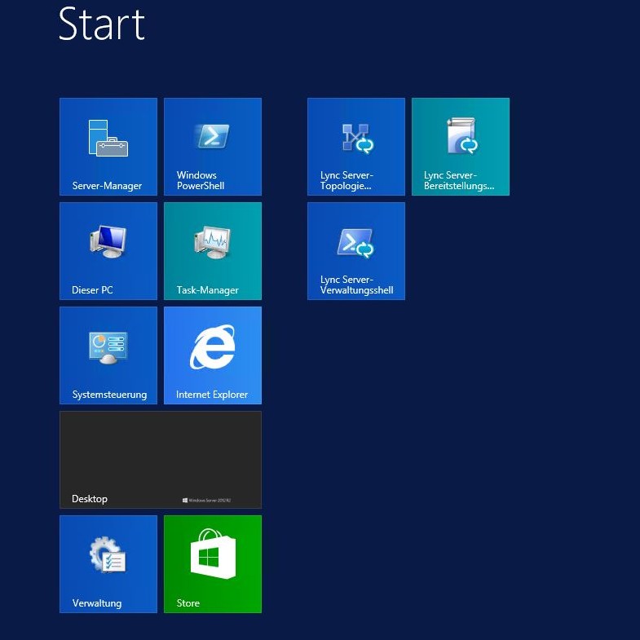
Task: Open the Verwaltung tile
Action: pyautogui.click(x=108, y=564)
